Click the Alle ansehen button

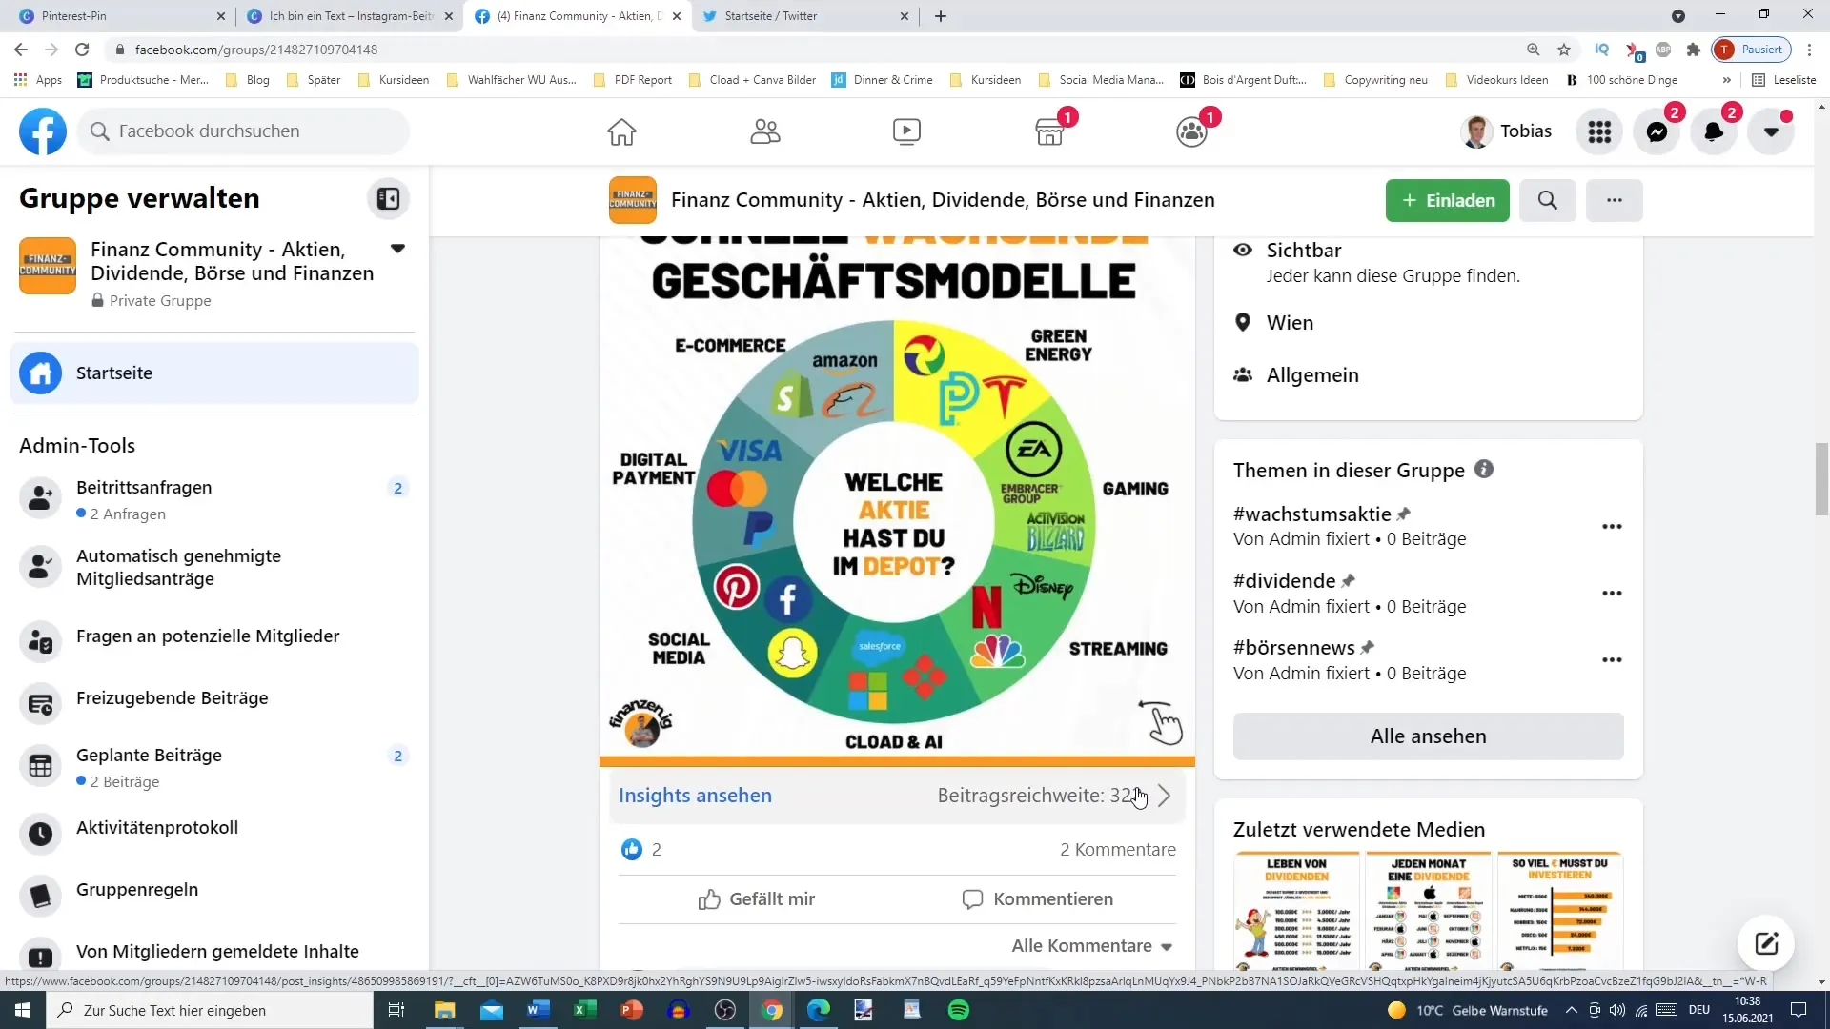click(1428, 736)
